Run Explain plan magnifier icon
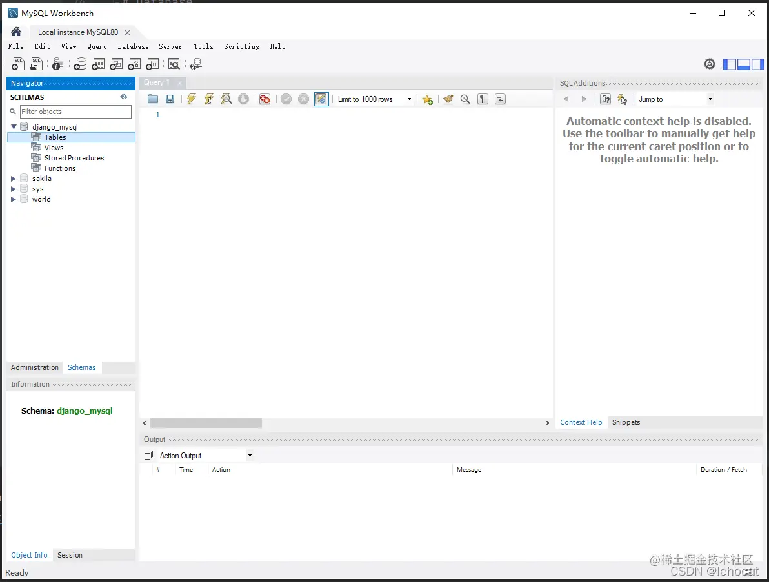Viewport: 769px width, 582px height. click(x=226, y=99)
